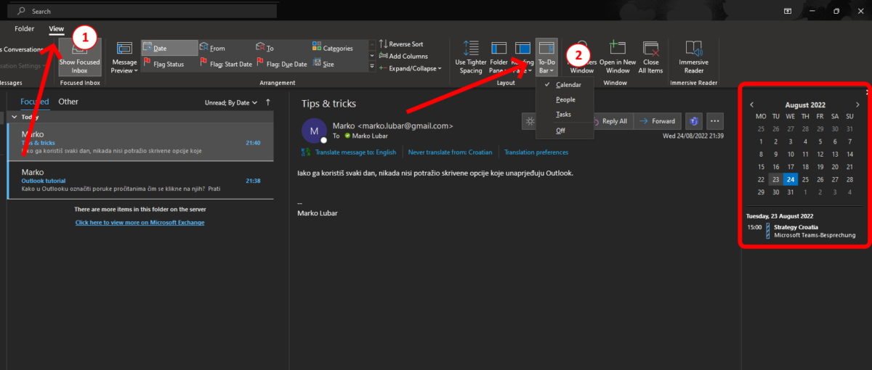Open the Message Preview dropdown
872x370 pixels.
point(124,57)
